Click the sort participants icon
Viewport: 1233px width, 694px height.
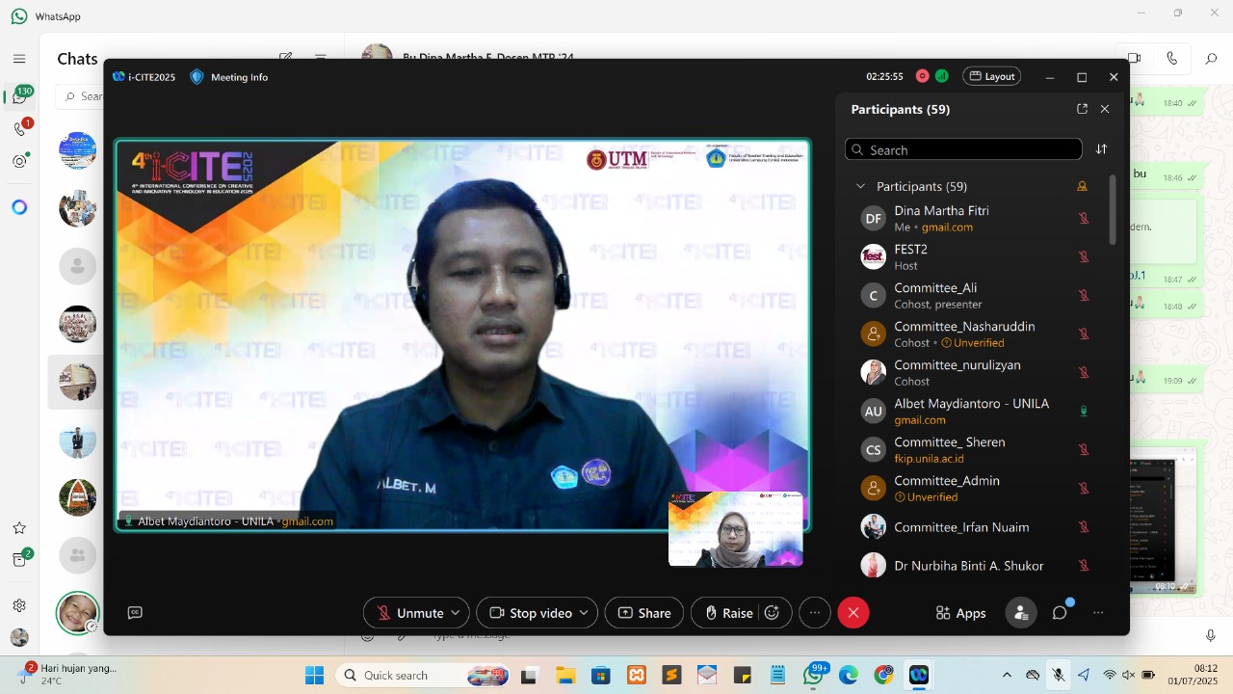[x=1101, y=149]
